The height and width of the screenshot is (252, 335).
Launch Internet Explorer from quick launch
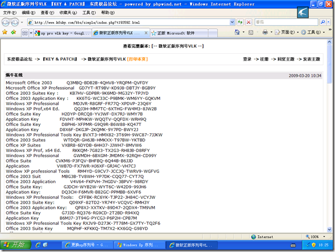click(x=38, y=245)
